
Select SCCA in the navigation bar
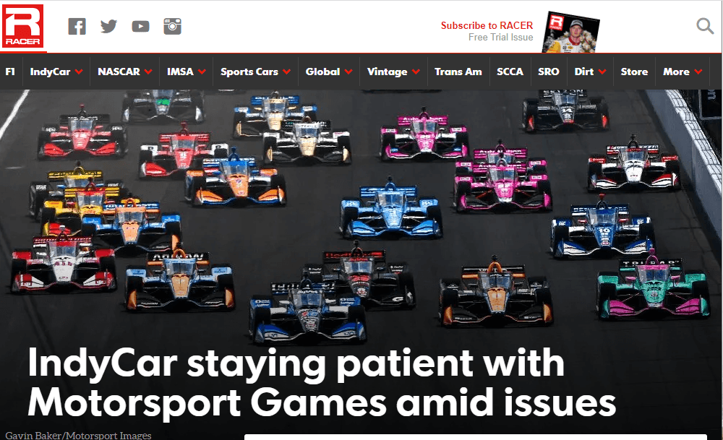(x=510, y=72)
